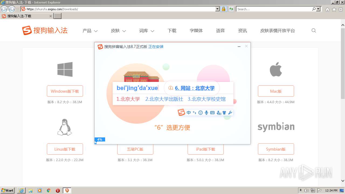Open search provider dropdown arrow

click(x=318, y=9)
